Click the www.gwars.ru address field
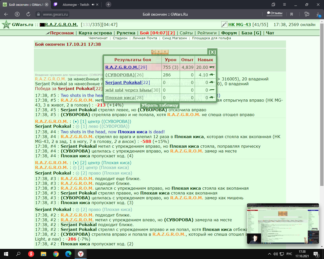The width and height of the screenshot is (324, 259). (x=55, y=14)
